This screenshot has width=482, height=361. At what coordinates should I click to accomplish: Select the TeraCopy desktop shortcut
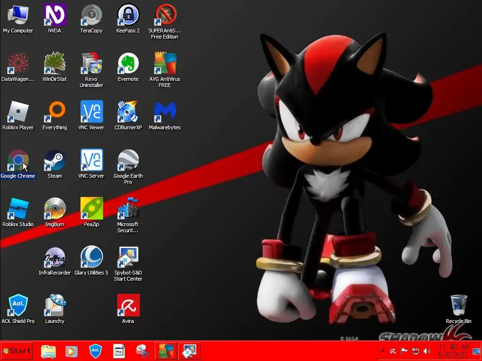point(91,19)
